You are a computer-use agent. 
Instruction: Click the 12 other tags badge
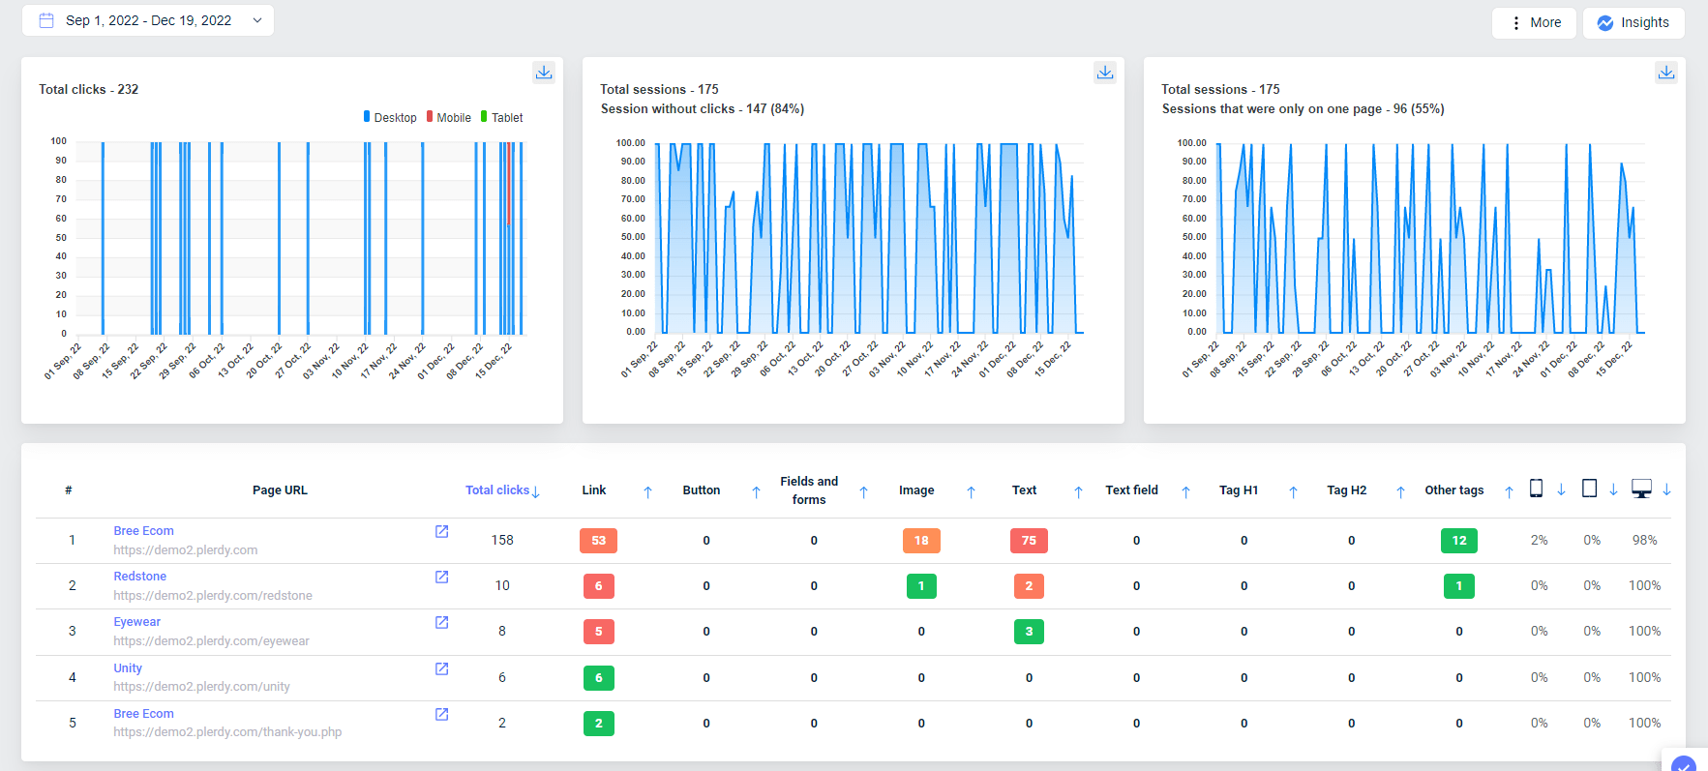pyautogui.click(x=1459, y=541)
